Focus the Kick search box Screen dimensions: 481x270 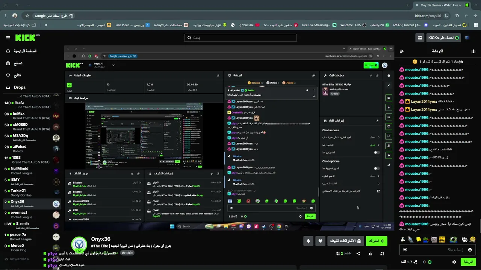point(240,37)
